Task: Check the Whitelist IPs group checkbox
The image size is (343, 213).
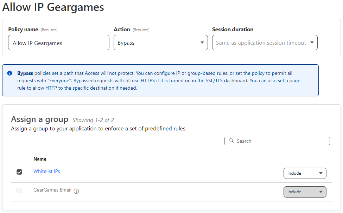Action: 19,172
